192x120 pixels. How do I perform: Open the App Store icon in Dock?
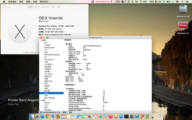click(x=121, y=116)
